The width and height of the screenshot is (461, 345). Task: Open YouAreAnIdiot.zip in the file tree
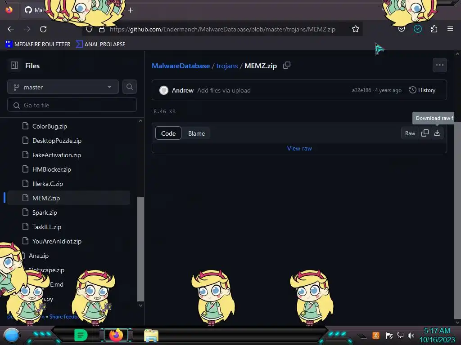pos(57,241)
